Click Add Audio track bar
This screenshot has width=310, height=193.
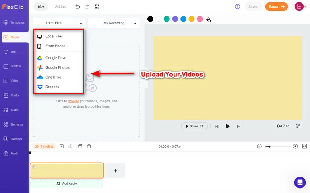coord(66,183)
